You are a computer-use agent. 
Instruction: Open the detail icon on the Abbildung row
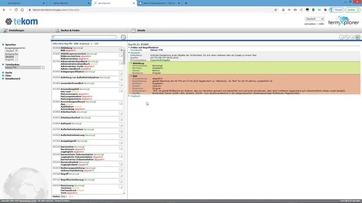(x=120, y=50)
